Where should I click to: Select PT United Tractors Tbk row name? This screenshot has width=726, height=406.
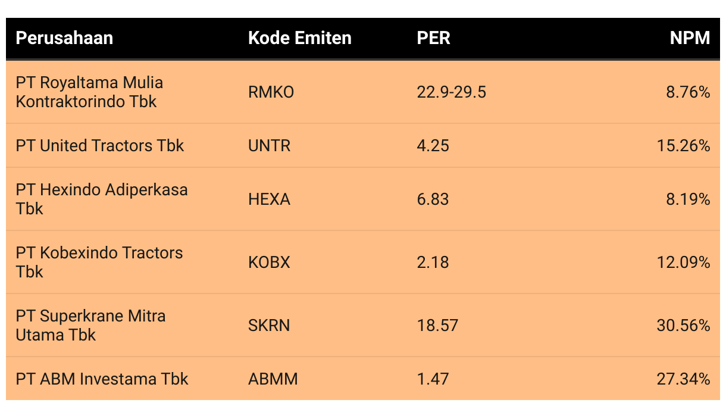[100, 146]
